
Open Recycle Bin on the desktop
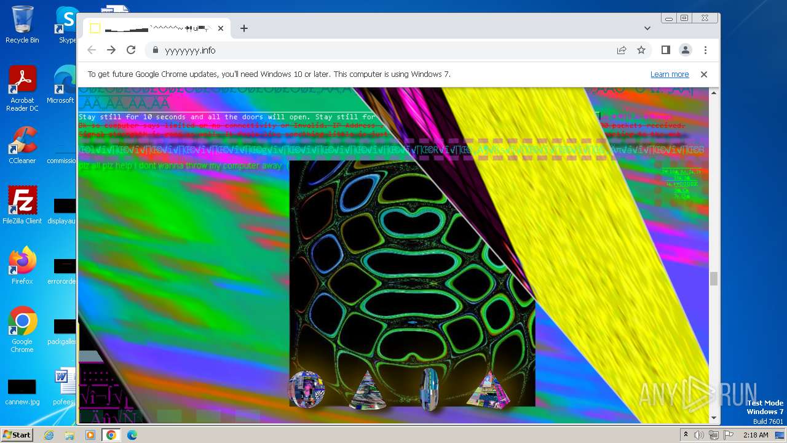click(22, 25)
